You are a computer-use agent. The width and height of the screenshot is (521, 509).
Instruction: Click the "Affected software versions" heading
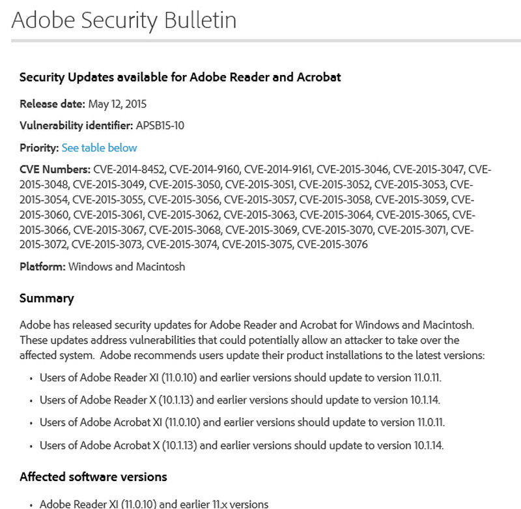pyautogui.click(x=93, y=476)
